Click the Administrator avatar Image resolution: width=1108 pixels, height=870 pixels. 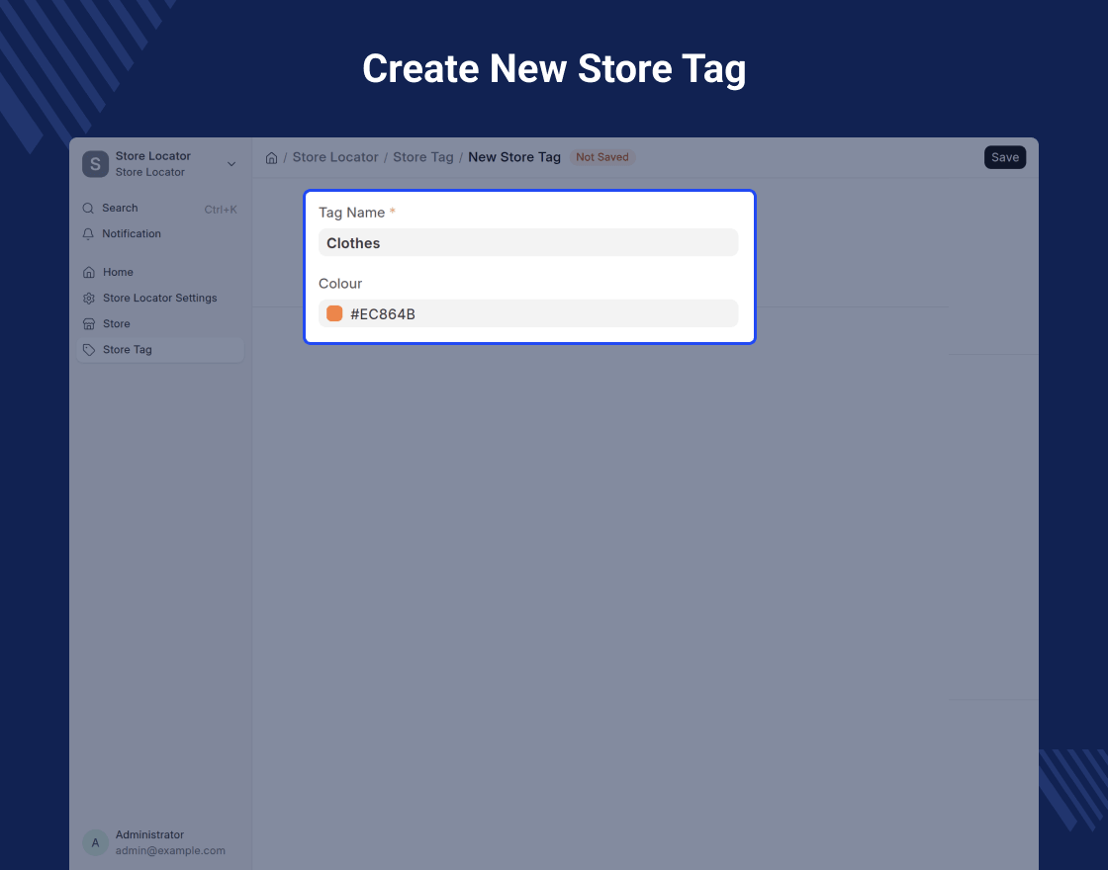click(x=95, y=842)
